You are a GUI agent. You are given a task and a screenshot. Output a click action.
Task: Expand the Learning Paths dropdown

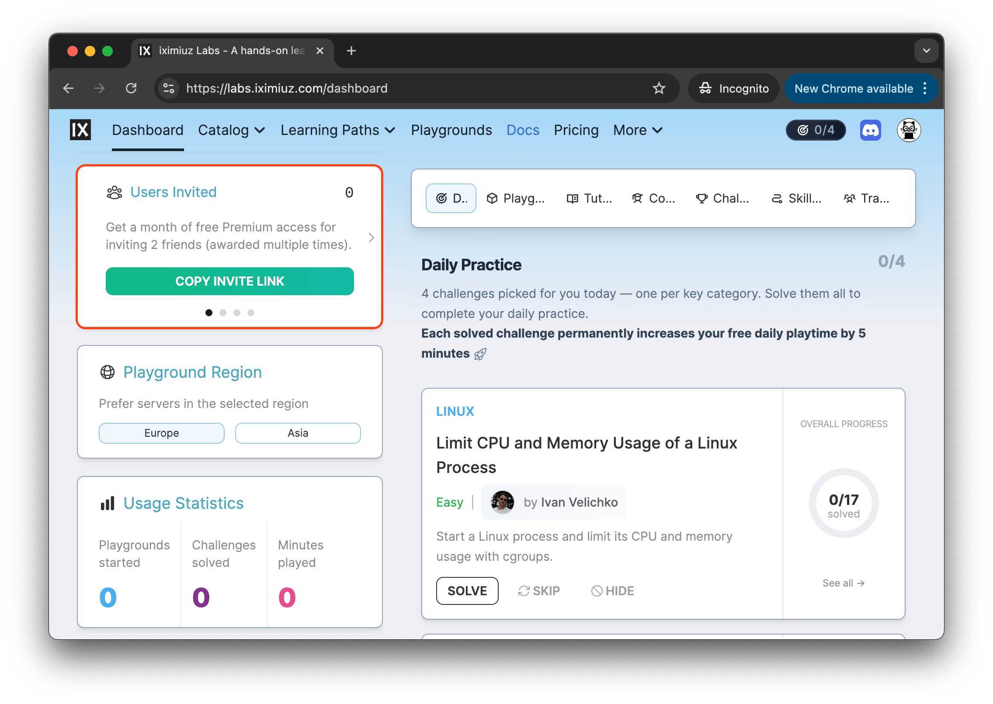tap(337, 130)
